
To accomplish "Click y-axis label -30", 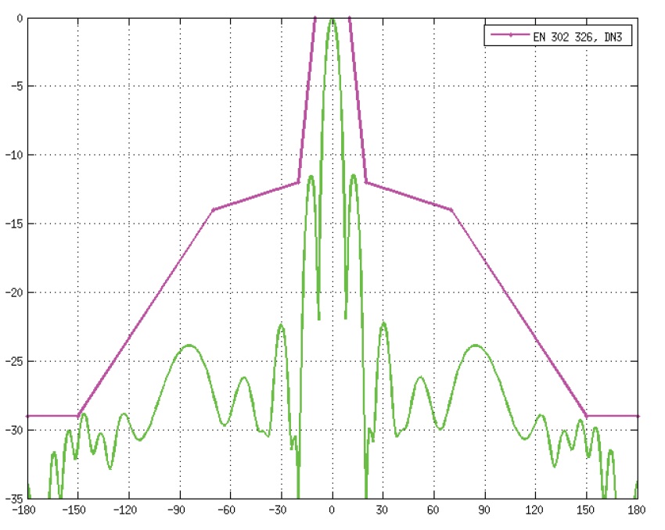I will point(14,430).
